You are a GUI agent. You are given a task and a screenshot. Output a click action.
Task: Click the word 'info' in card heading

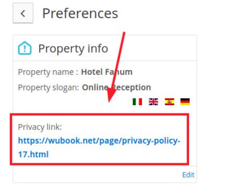98,48
